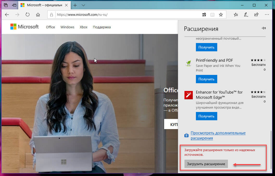Toggle reading view for this page
Screen dimensions: 275x176
click(212, 15)
